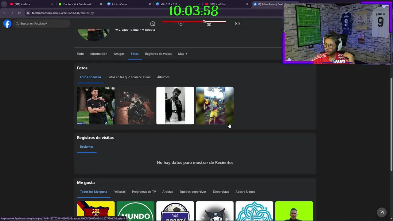The height and width of the screenshot is (221, 393).
Task: Open the teal ornament logo liked page
Action: coord(254,211)
